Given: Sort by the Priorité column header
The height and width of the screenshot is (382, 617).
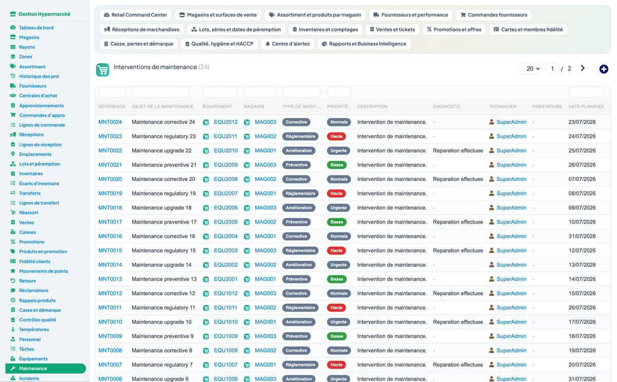Looking at the screenshot, I should 337,106.
